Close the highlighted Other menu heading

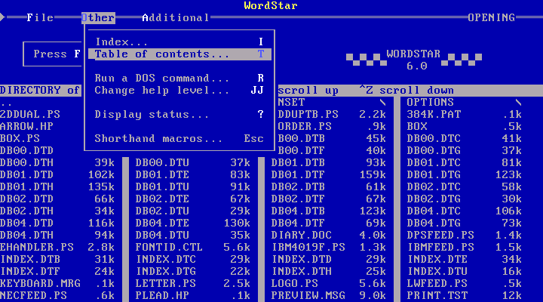98,17
